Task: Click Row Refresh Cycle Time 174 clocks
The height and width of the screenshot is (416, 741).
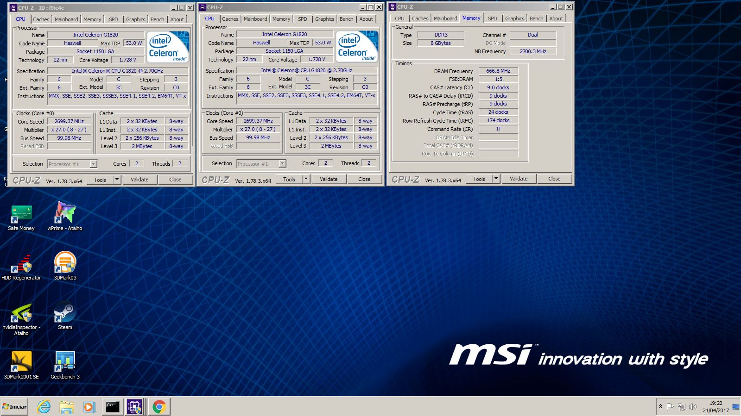Action: (x=498, y=120)
